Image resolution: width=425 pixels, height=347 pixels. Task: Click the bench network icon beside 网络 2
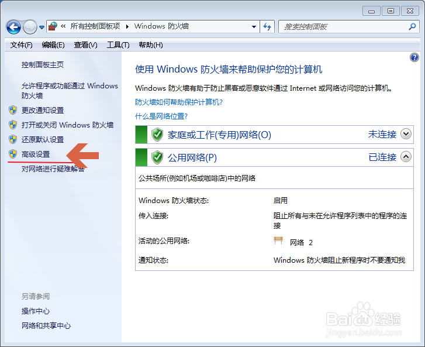[278, 241]
